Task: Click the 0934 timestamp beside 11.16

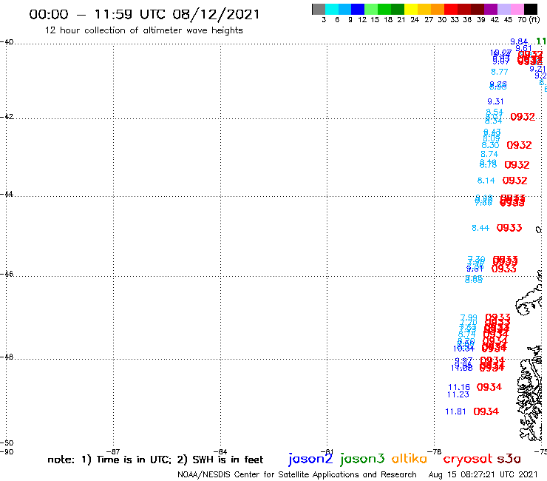Action: (x=489, y=387)
